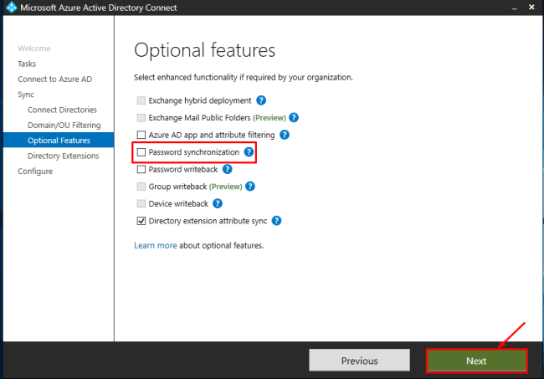Click the Next button
Viewport: 544px width, 379px height.
coord(476,361)
